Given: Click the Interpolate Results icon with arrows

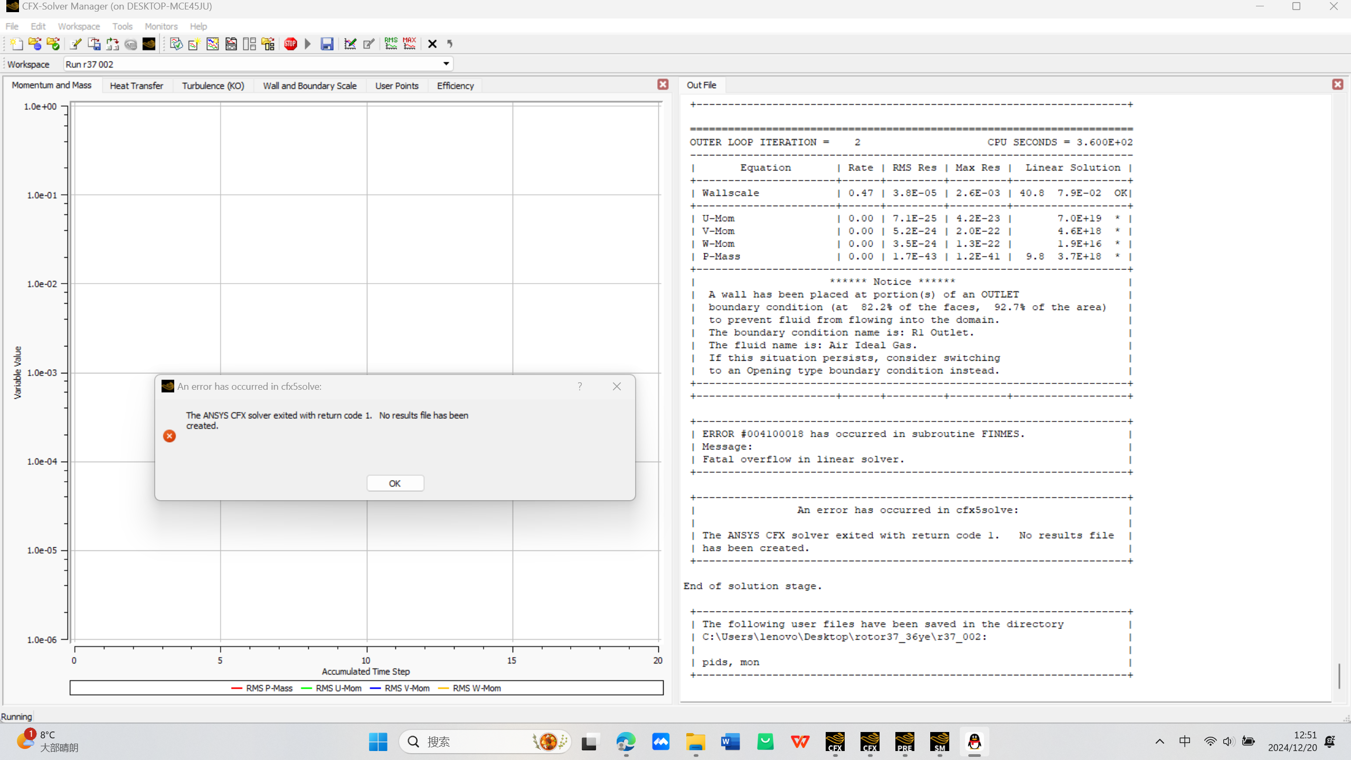Looking at the screenshot, I should 112,44.
